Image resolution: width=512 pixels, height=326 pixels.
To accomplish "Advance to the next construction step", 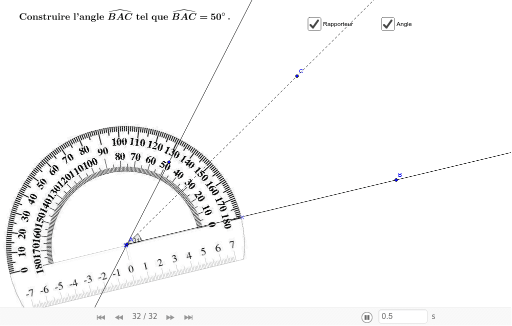I will point(170,317).
